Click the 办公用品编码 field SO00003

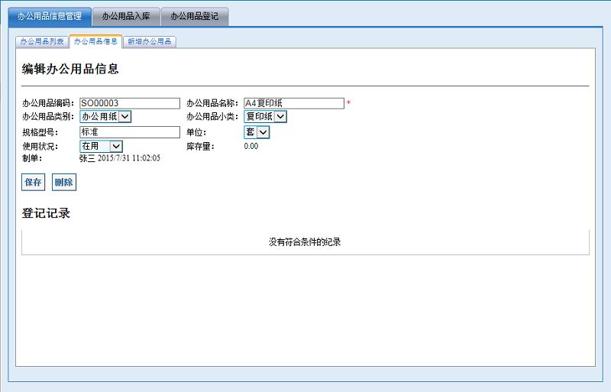coord(130,103)
